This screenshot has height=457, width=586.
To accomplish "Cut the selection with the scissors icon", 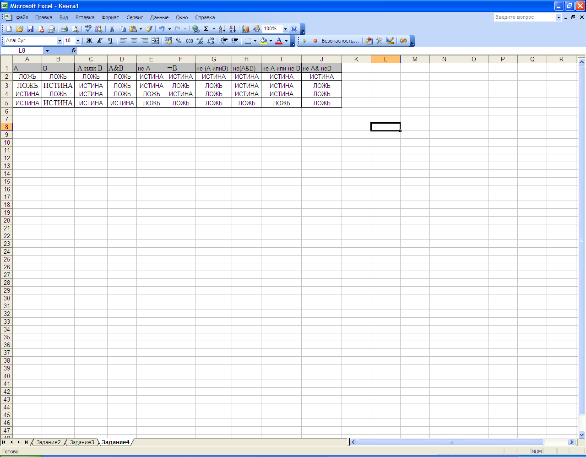I will tap(112, 29).
